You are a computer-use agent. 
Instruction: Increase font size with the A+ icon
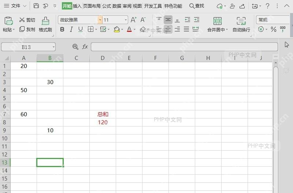(133, 20)
